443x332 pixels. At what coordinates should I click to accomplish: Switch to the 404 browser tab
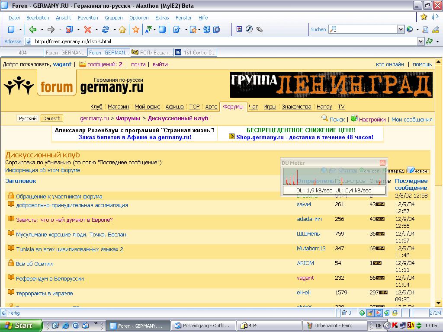click(x=22, y=52)
